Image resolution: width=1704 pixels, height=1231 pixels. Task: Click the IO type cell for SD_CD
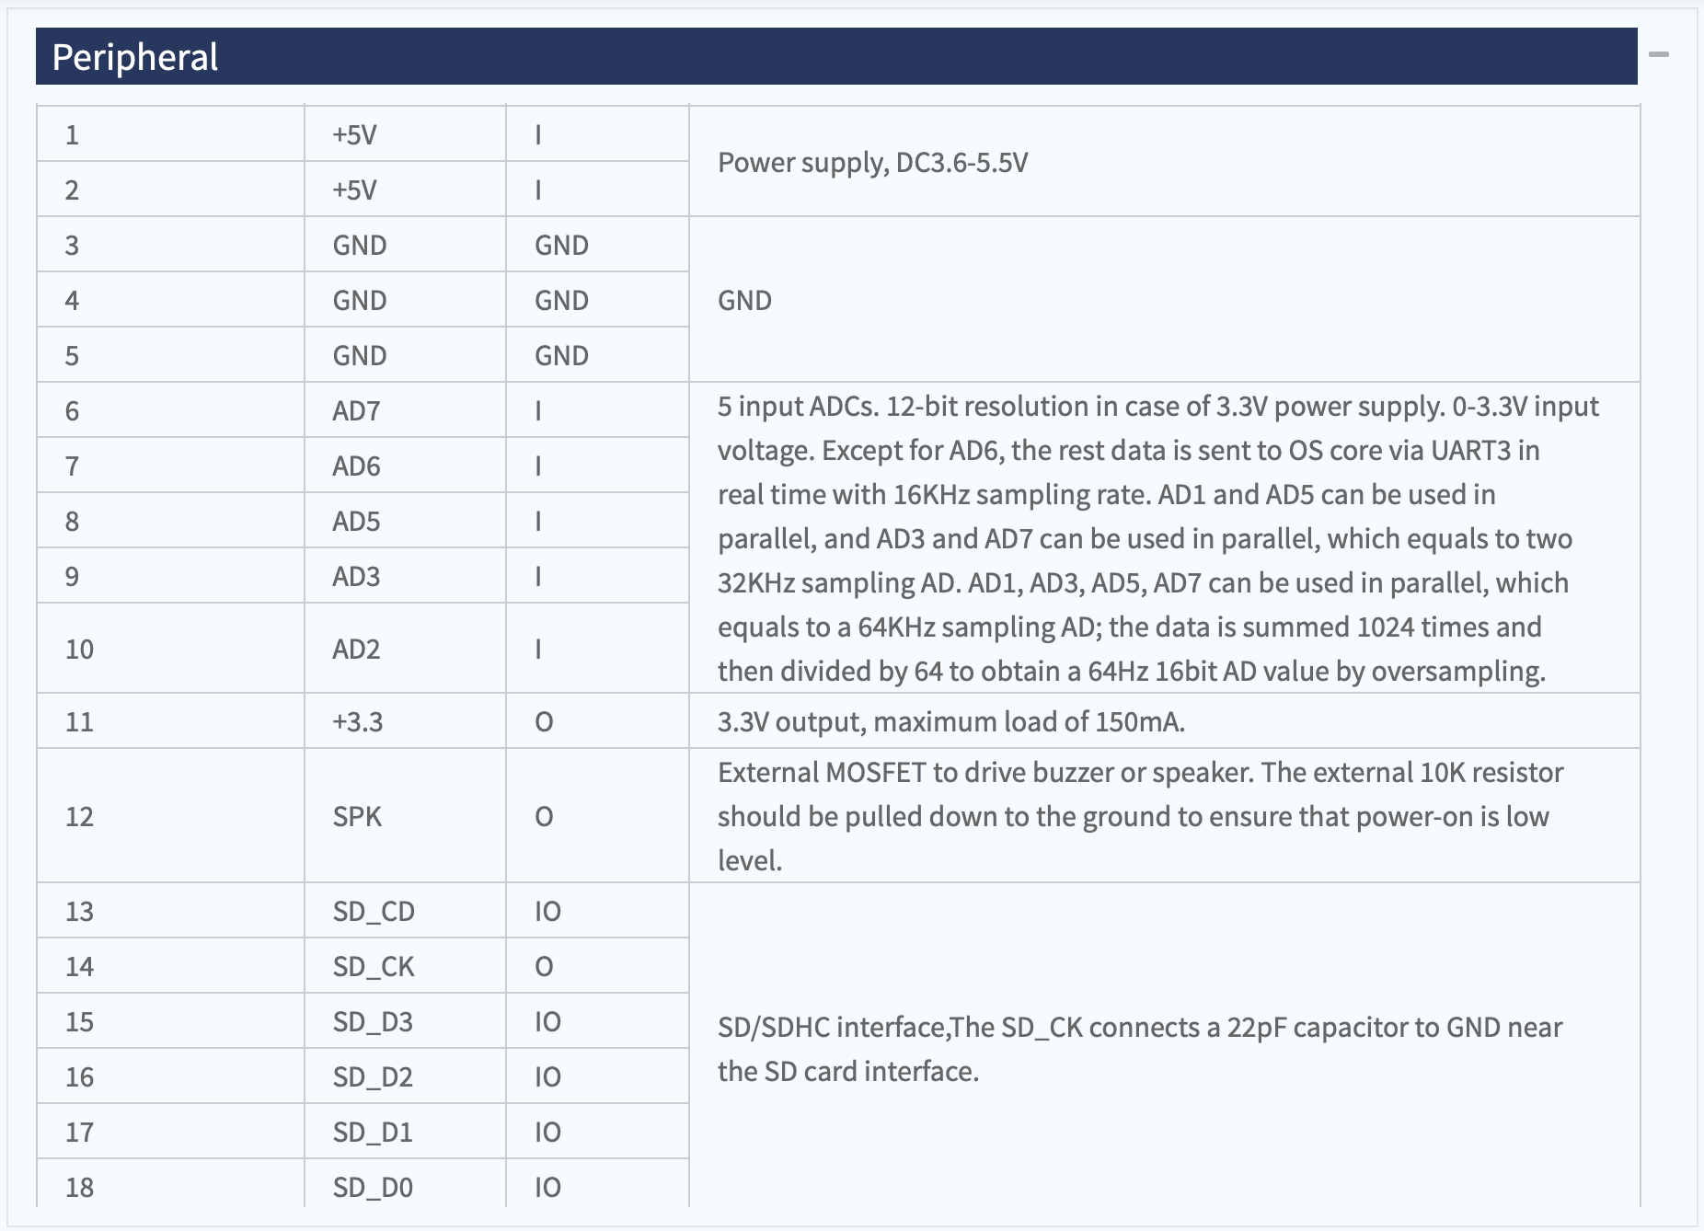(597, 911)
